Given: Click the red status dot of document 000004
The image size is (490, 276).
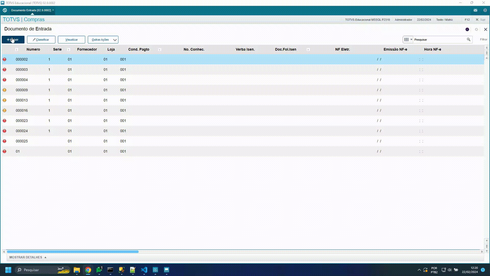Looking at the screenshot, I should coord(4,80).
